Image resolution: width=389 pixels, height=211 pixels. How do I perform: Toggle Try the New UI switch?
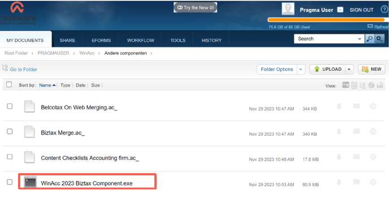point(195,7)
